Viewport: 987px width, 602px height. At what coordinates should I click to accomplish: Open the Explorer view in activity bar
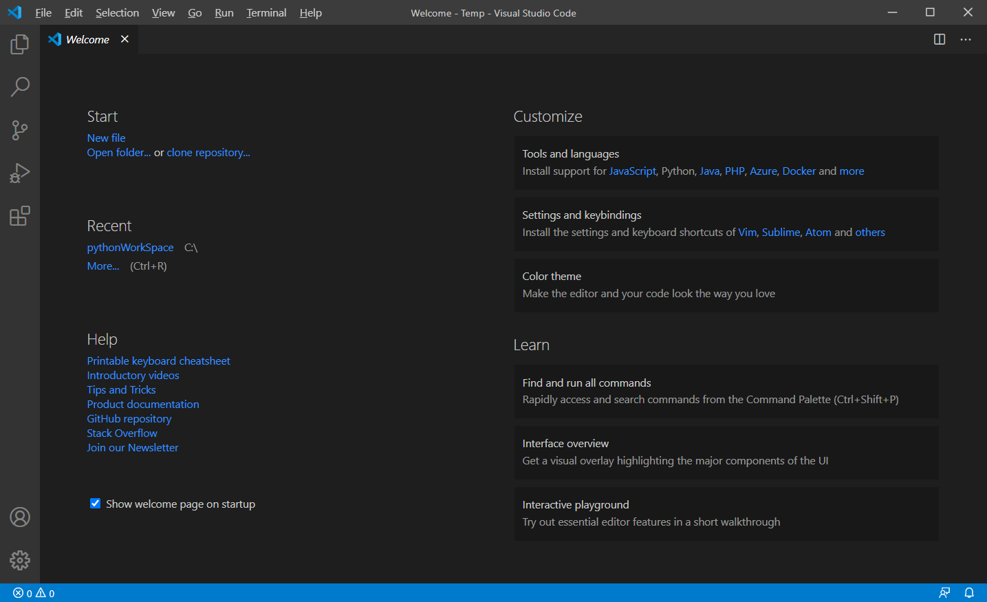[20, 45]
